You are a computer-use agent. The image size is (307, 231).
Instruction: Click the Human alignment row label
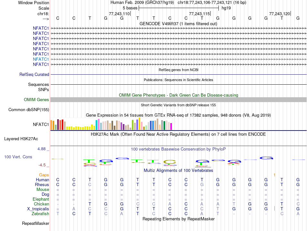click(x=42, y=180)
